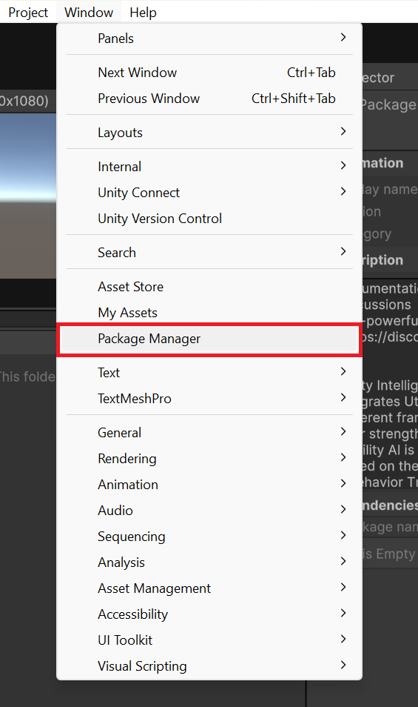Open the Audio submenu
Image resolution: width=418 pixels, height=707 pixels.
point(209,511)
